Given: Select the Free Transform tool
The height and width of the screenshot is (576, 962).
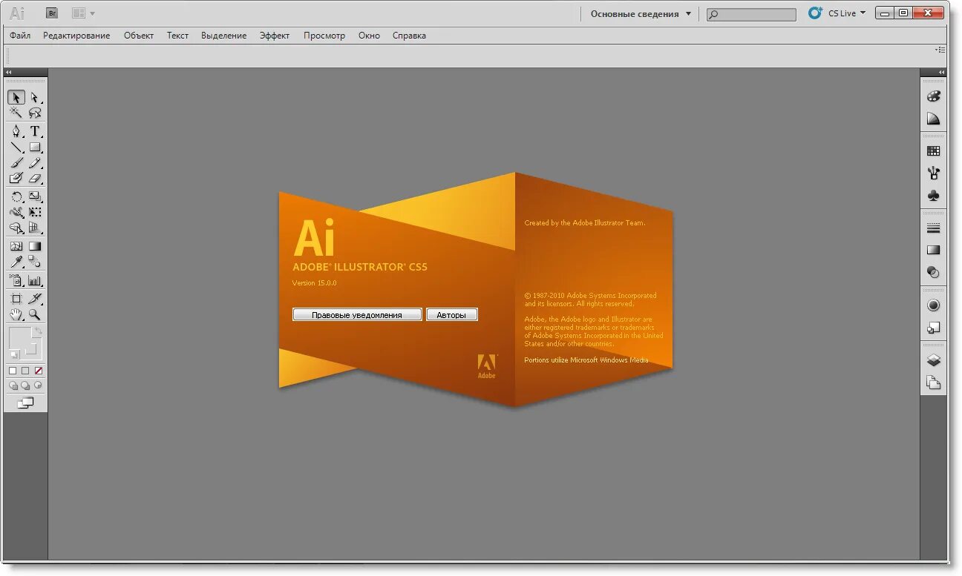Looking at the screenshot, I should 35,213.
